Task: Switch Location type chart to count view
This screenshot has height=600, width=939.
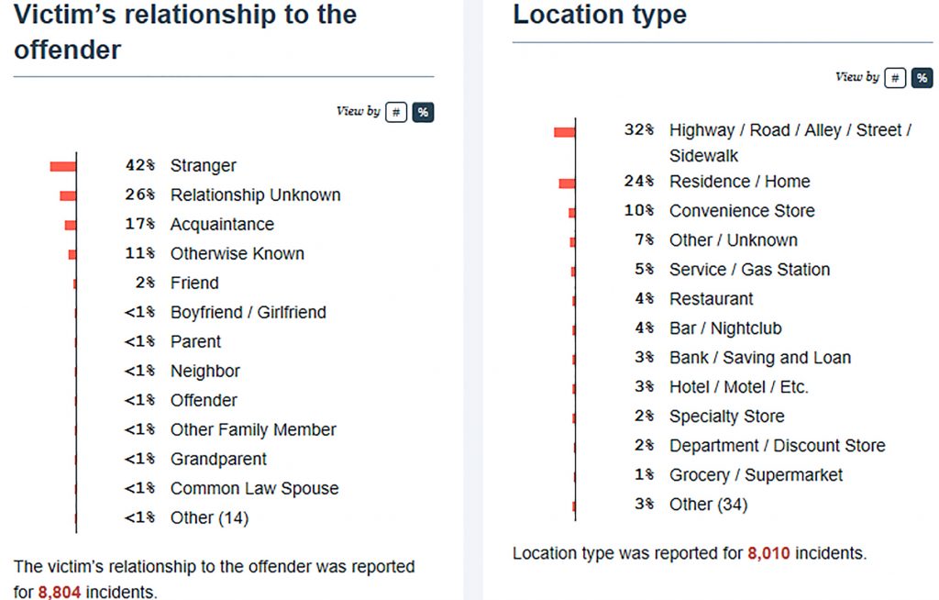Action: 896,78
